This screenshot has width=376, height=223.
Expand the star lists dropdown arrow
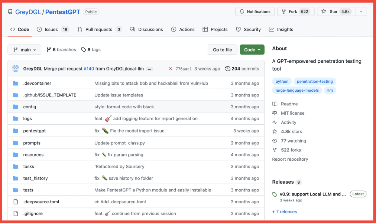(361, 12)
